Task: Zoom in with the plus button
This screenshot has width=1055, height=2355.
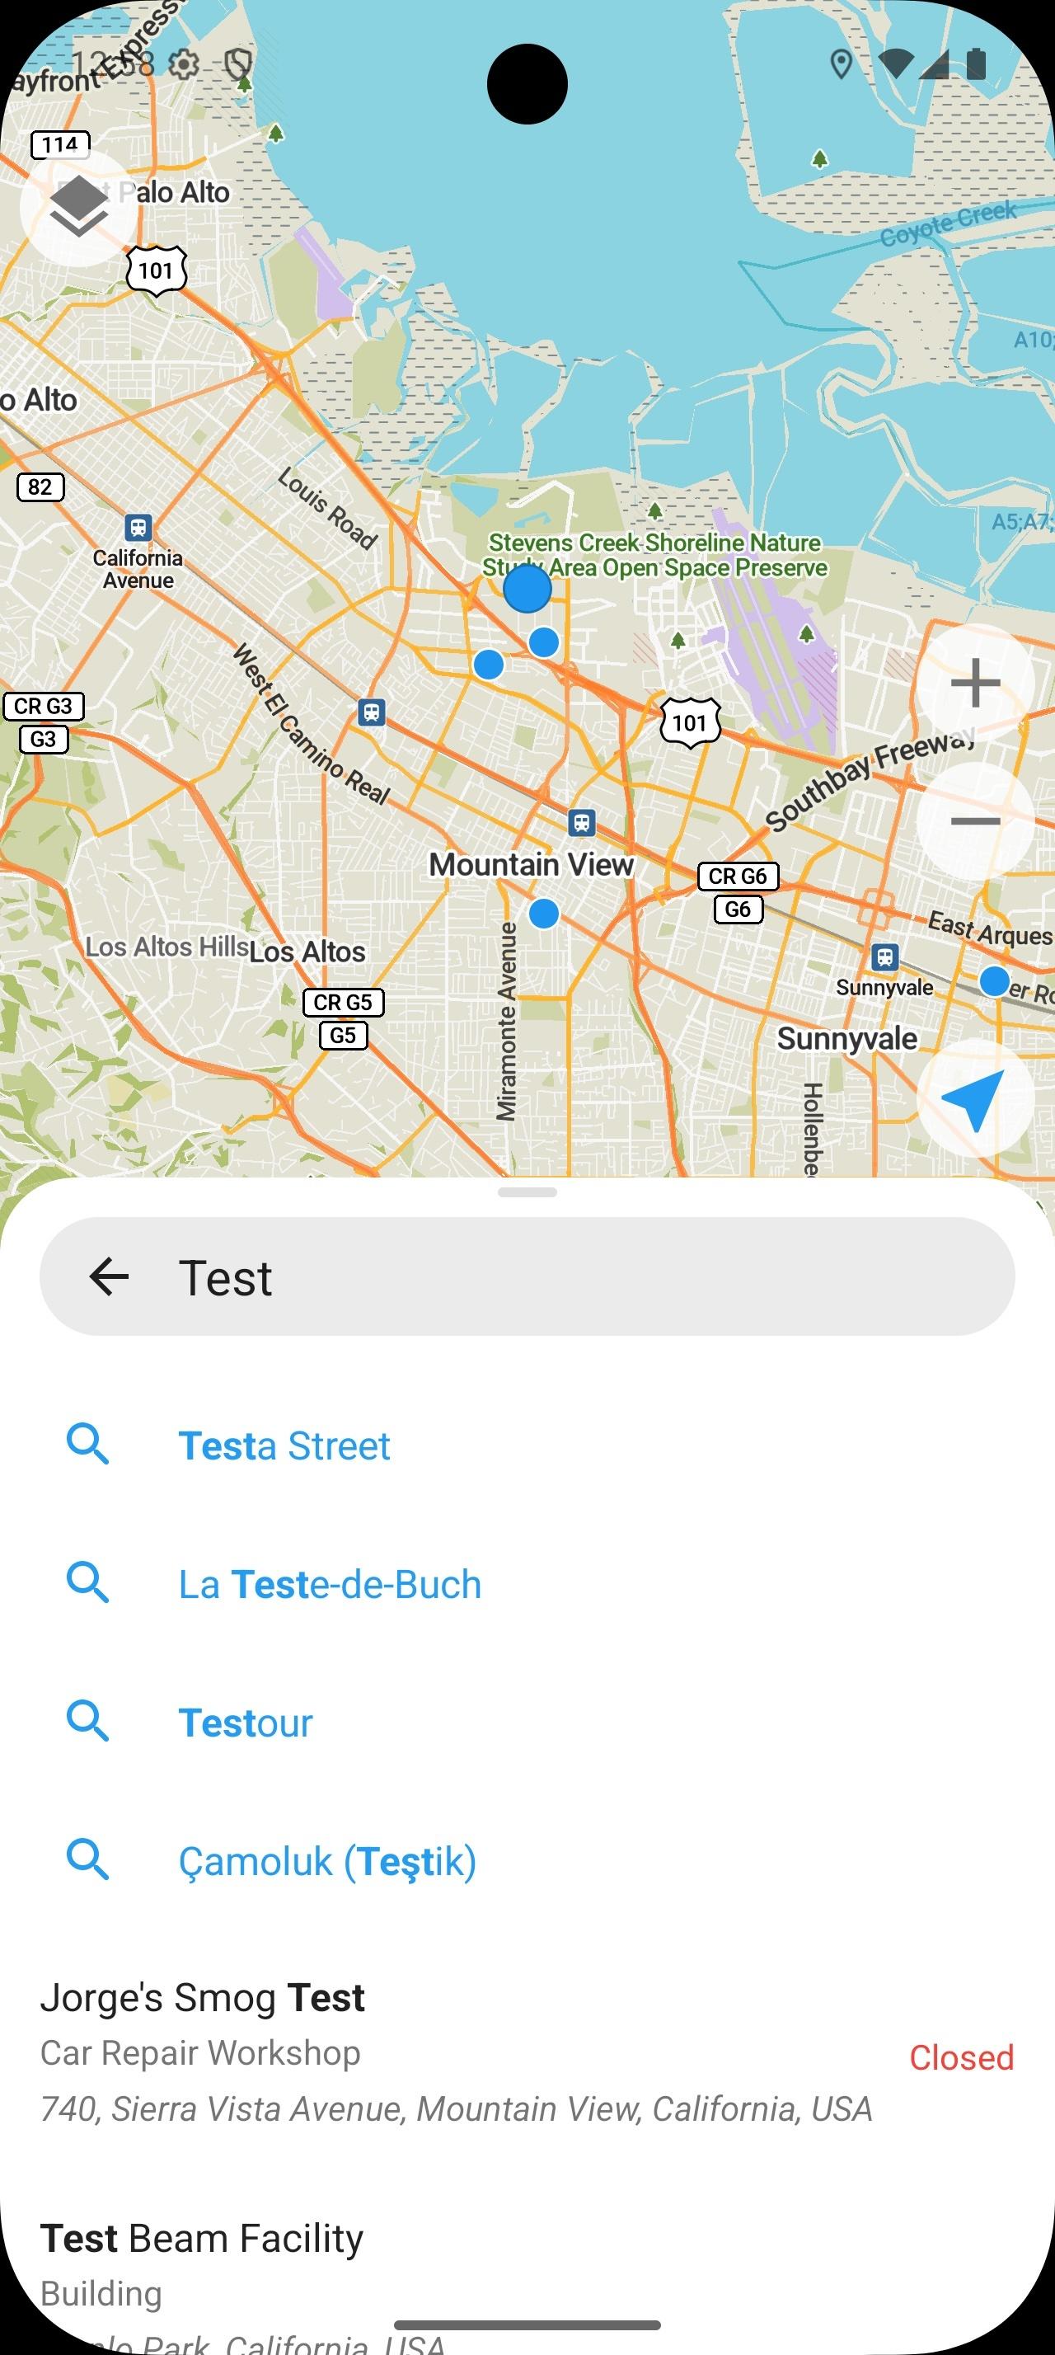Action: 974,683
